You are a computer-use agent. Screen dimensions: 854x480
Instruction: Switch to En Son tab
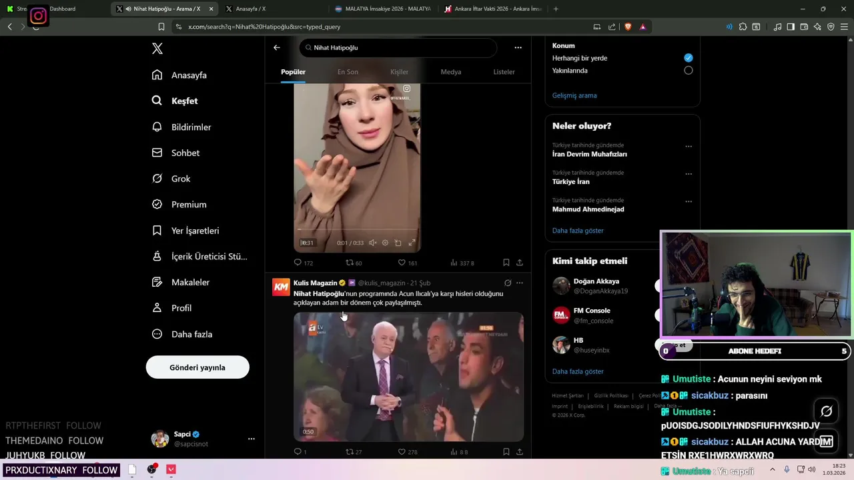348,72
